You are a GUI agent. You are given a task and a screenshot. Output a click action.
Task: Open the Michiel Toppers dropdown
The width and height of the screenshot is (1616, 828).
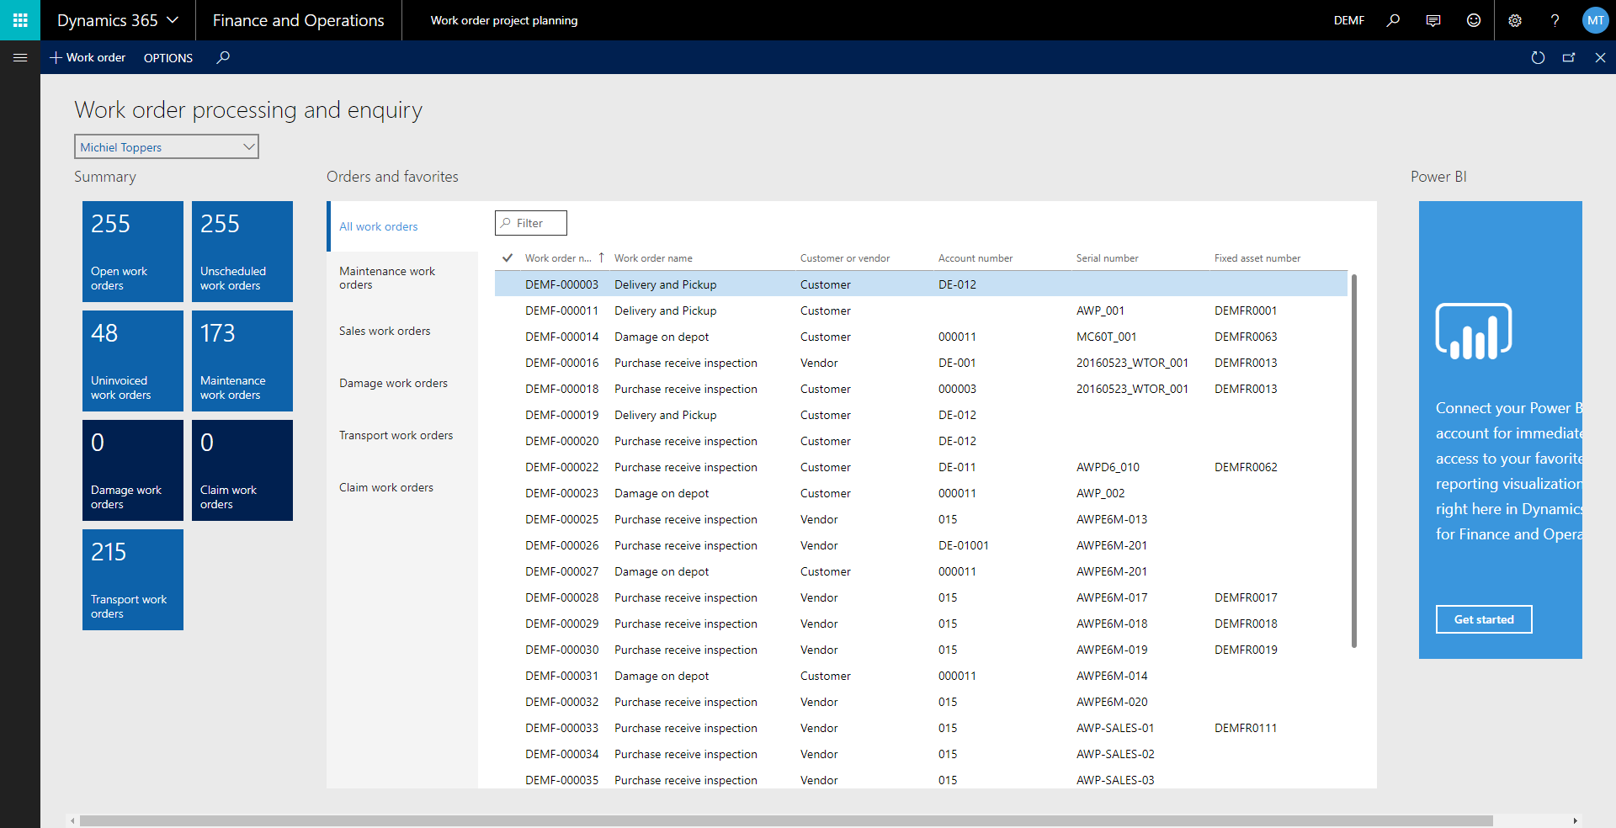point(167,146)
